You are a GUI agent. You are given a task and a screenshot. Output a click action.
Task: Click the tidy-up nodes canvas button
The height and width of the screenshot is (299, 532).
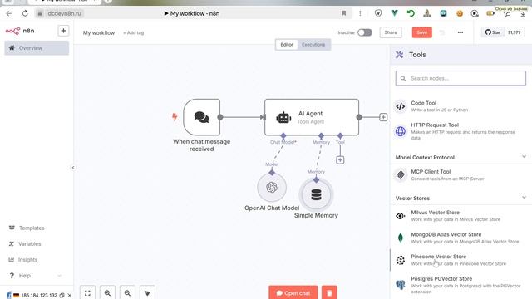(147, 293)
